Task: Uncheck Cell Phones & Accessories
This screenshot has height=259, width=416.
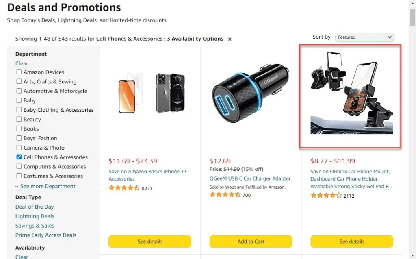Action: coord(19,157)
